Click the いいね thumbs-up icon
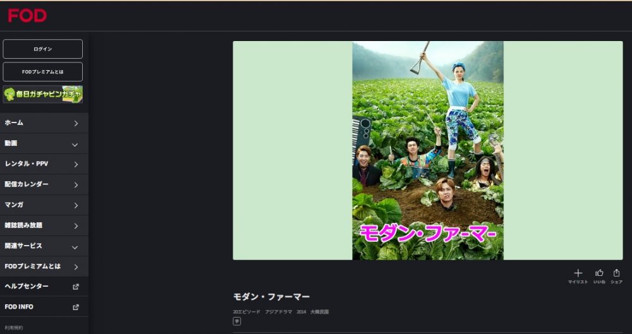 (x=599, y=273)
